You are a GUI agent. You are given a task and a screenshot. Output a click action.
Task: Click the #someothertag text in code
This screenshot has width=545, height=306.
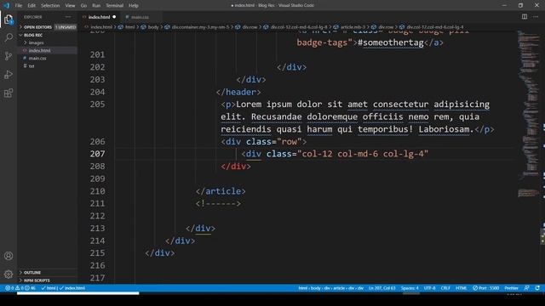(x=390, y=42)
